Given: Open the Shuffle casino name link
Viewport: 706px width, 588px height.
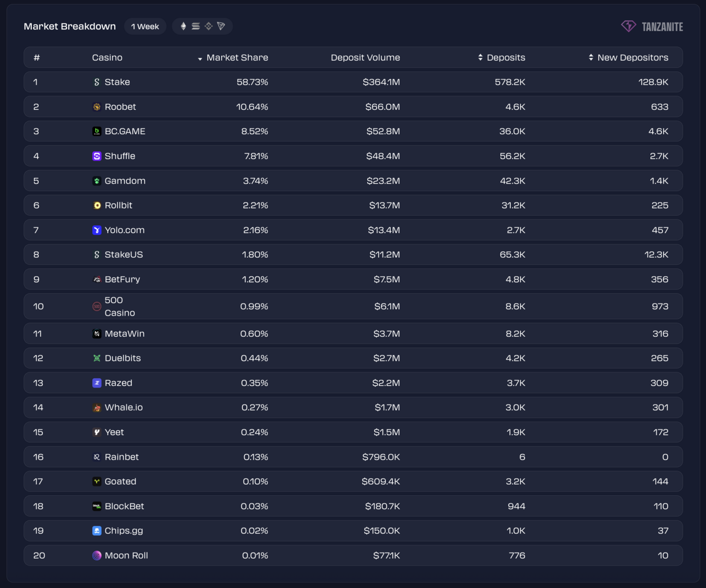Looking at the screenshot, I should click(120, 156).
